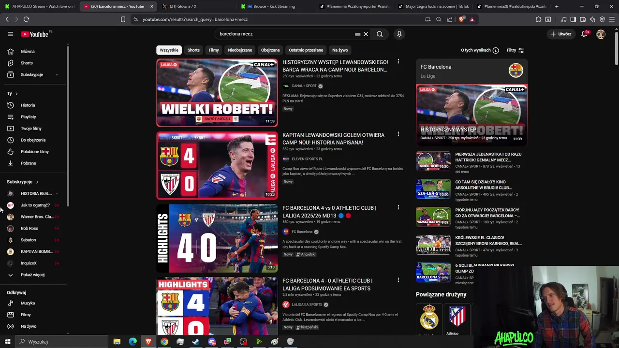
Task: Select the Filmy filter chip
Action: (x=214, y=50)
